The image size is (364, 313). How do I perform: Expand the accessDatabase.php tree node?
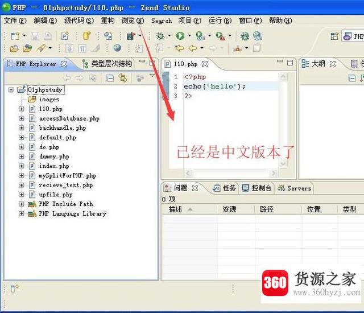coord(22,118)
